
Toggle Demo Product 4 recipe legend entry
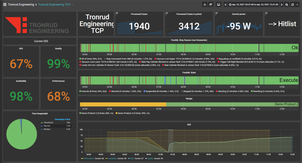tap(133, 113)
